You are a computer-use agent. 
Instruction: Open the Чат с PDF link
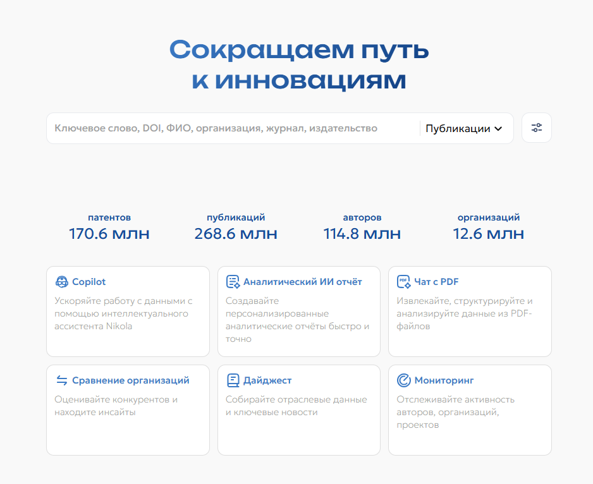tap(436, 282)
